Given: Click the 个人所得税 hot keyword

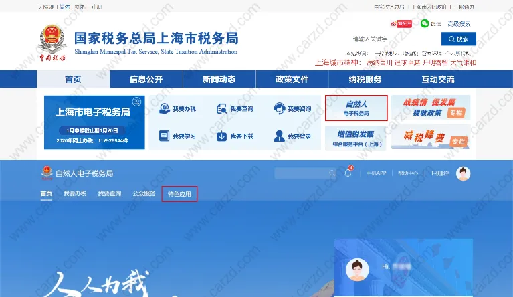Looking at the screenshot, I should (458, 53).
